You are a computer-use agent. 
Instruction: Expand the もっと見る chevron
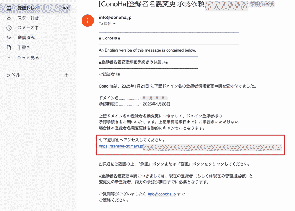click(x=9, y=58)
